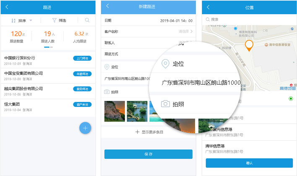Expand the 客户名称 selector chevron
The height and width of the screenshot is (176, 297).
[192, 31]
